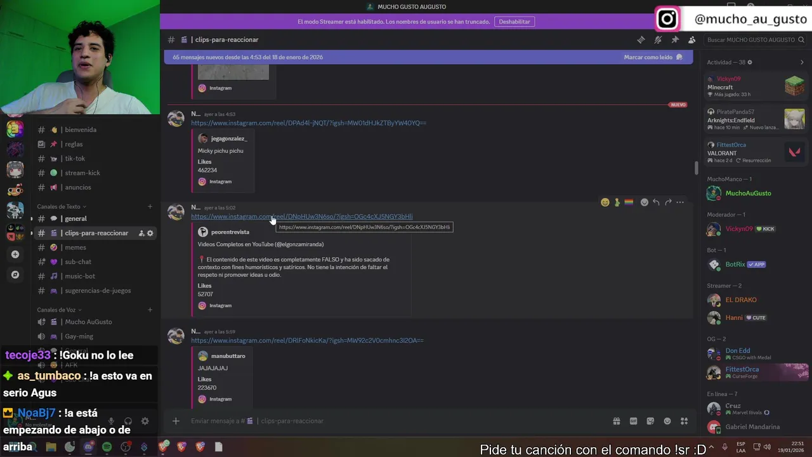Open the Threads icon in channel header
The height and width of the screenshot is (457, 812).
[641, 39]
